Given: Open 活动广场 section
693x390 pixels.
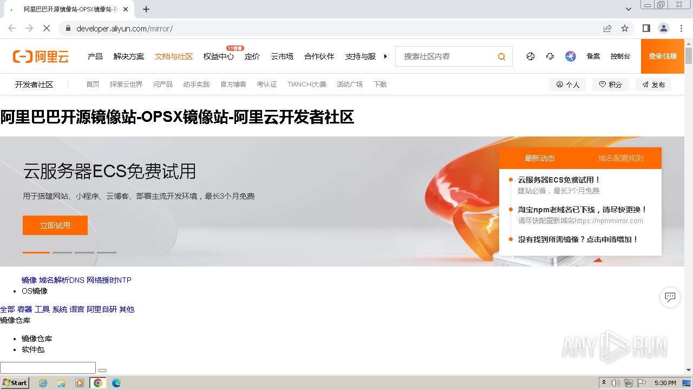Looking at the screenshot, I should tap(350, 84).
